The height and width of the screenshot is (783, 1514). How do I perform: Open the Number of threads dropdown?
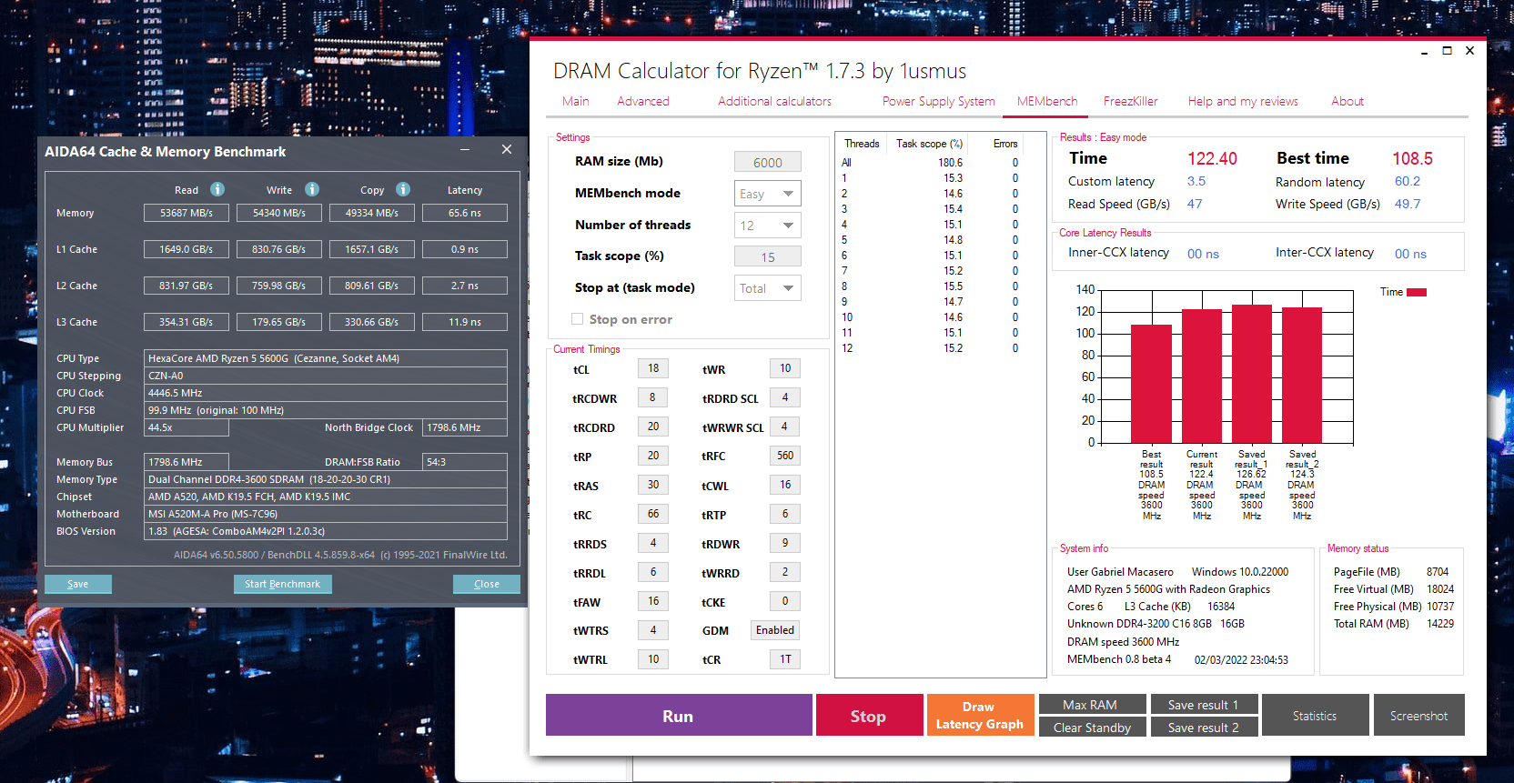(768, 226)
